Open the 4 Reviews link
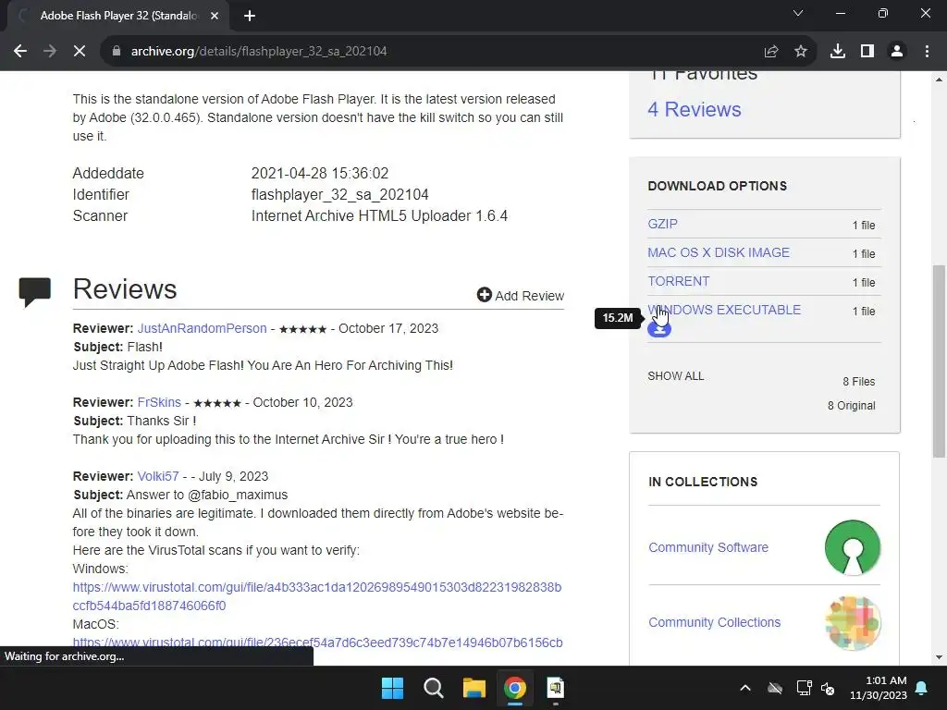This screenshot has height=710, width=947. (x=694, y=109)
